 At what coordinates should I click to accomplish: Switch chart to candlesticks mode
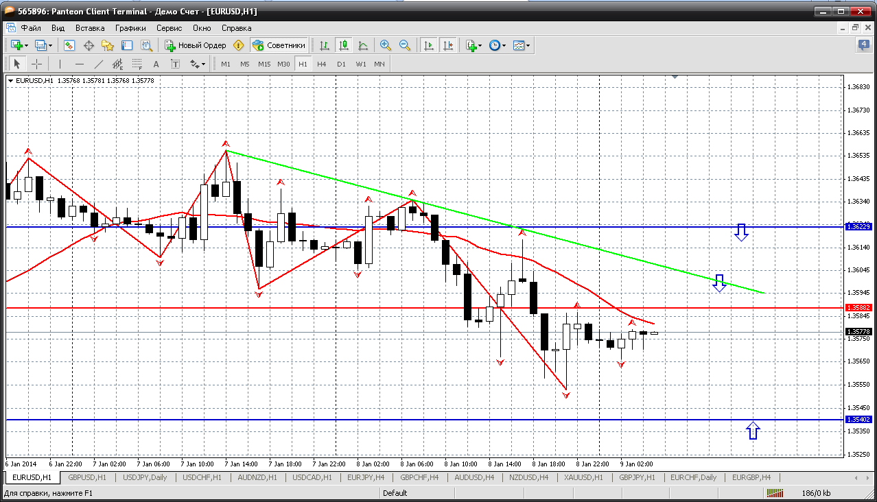[344, 45]
